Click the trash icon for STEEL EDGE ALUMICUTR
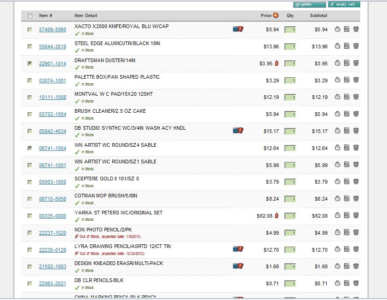 pos(356,46)
